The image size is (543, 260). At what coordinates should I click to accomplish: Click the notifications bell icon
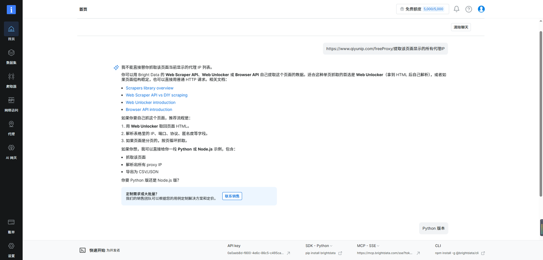pyautogui.click(x=456, y=9)
